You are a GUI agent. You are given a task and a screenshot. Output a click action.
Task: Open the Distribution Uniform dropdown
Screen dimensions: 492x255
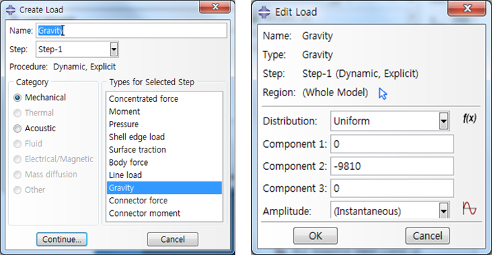coord(443,121)
